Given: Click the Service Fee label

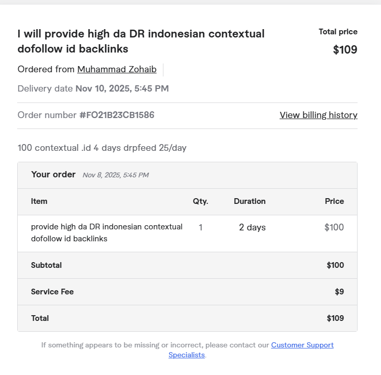Looking at the screenshot, I should (x=52, y=292).
